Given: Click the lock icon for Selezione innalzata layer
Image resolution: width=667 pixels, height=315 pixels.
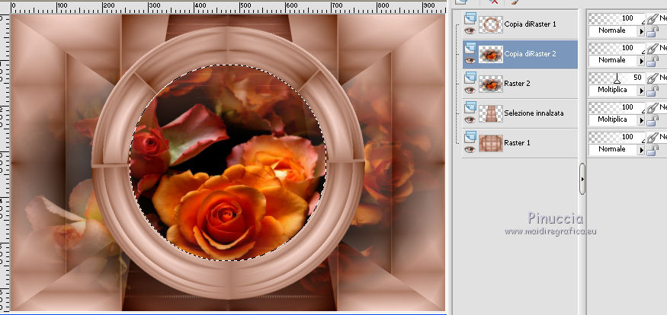Looking at the screenshot, I should [652, 119].
